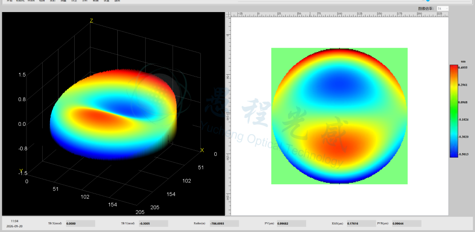Click the Tilt Y(mrad) label

[x=128, y=224]
